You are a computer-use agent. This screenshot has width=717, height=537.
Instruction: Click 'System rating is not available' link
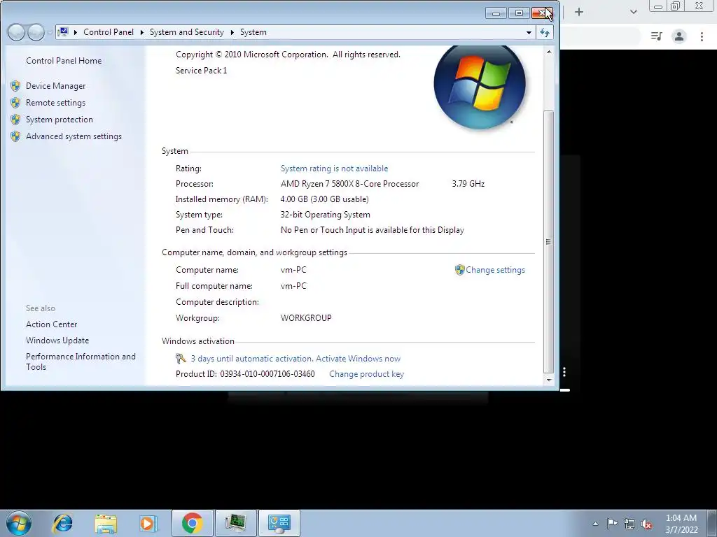334,169
